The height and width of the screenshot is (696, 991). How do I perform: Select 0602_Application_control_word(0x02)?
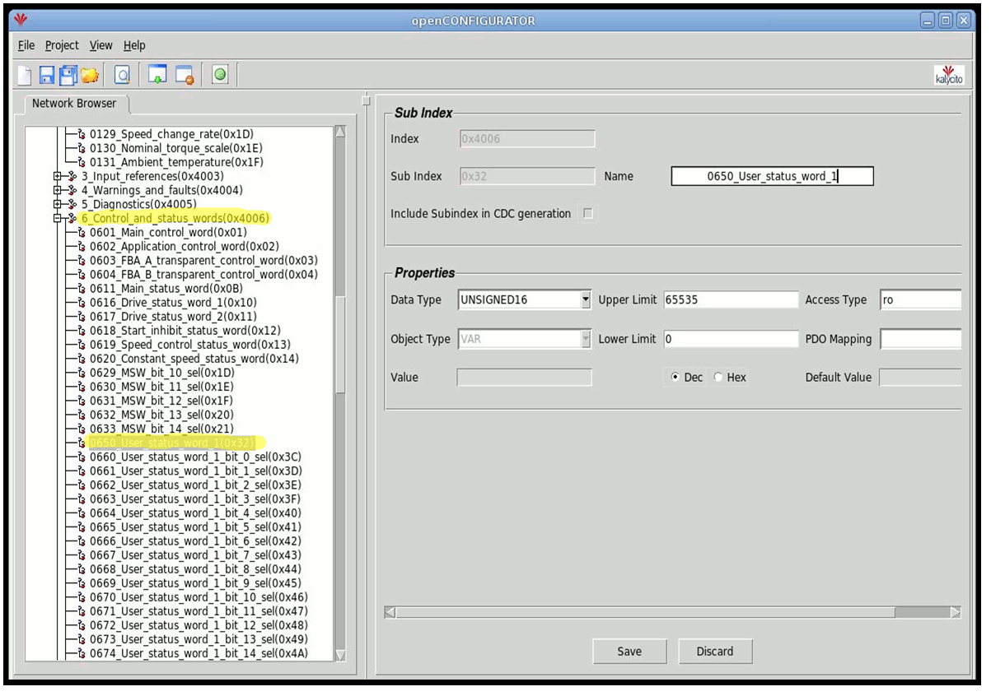185,246
